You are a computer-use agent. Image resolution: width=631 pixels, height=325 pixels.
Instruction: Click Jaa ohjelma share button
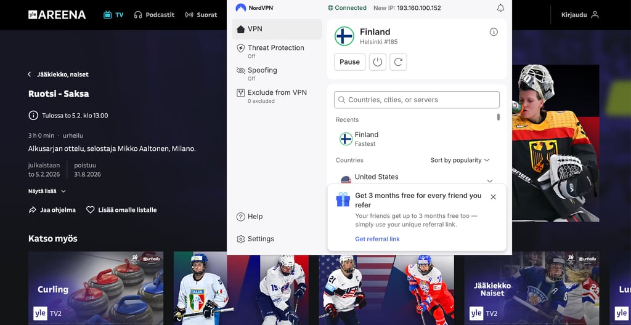[52, 210]
